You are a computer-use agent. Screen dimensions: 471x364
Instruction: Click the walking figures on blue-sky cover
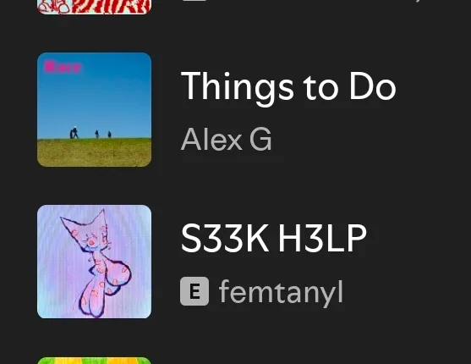[x=90, y=133]
